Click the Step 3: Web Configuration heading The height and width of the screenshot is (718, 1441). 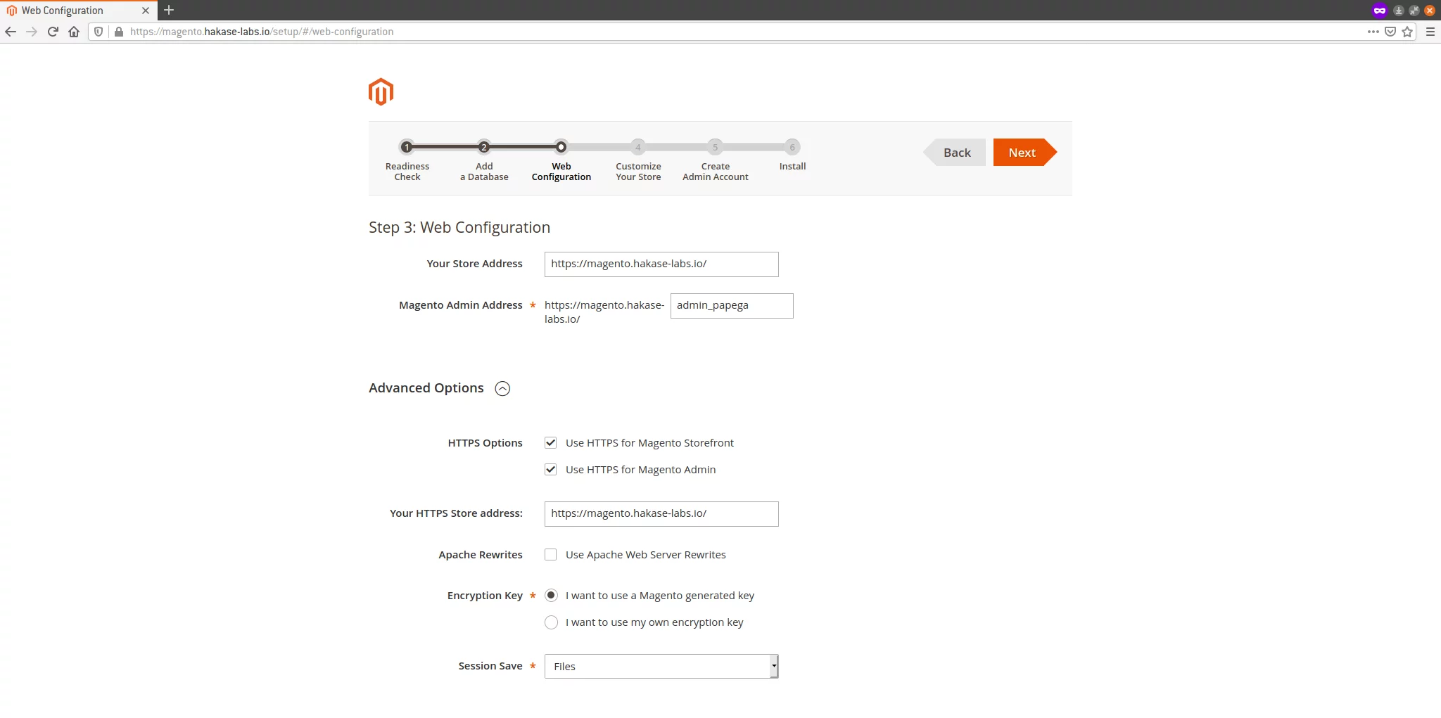(459, 228)
